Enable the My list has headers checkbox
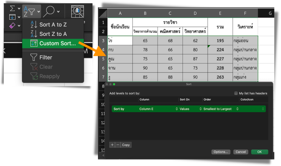281x166 pixels. [x=236, y=93]
